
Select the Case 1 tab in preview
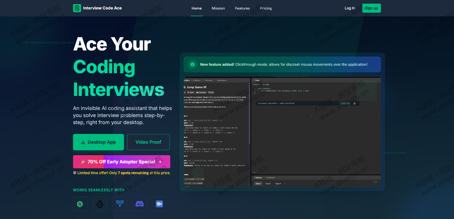click(x=258, y=184)
